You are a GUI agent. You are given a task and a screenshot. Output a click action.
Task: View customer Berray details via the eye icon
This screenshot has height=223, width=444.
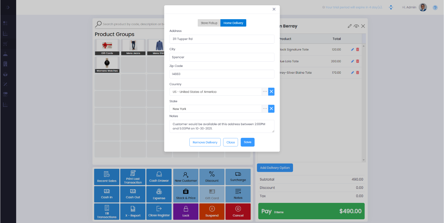pos(357,26)
